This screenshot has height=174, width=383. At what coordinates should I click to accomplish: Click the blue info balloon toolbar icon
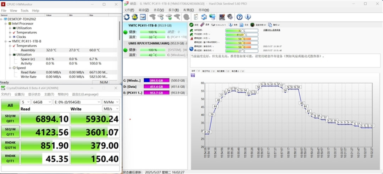click(248, 17)
